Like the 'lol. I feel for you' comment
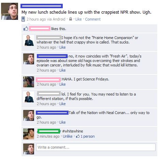 pyautogui.click(x=62, y=104)
